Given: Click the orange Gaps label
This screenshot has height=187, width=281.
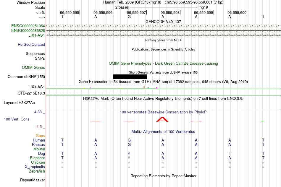Looking at the screenshot, I should (x=40, y=136).
